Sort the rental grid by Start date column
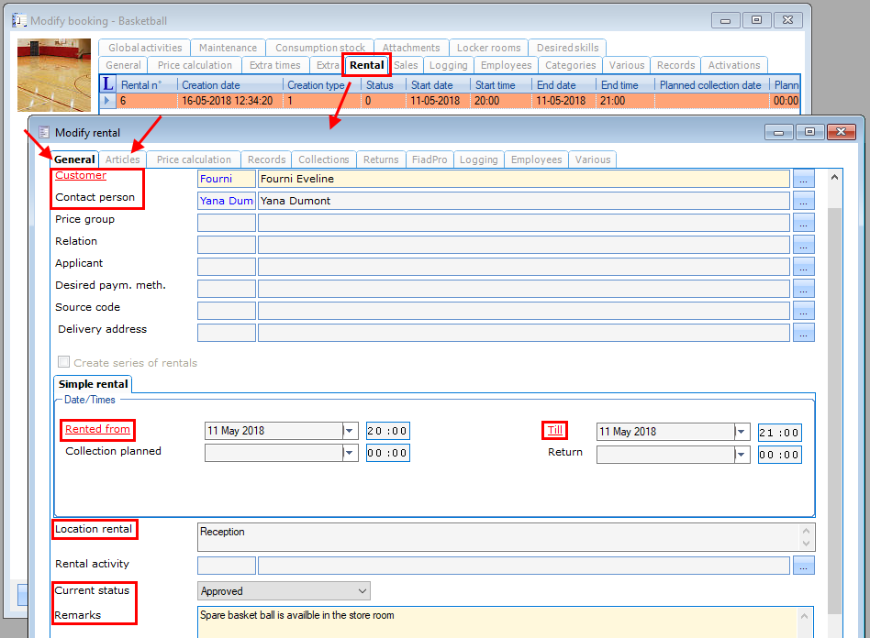This screenshot has height=638, width=870. (439, 85)
